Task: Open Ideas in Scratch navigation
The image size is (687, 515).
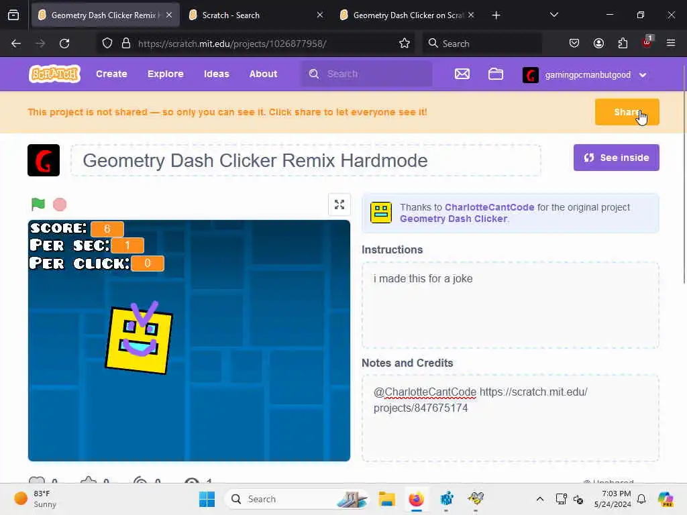Action: [217, 74]
